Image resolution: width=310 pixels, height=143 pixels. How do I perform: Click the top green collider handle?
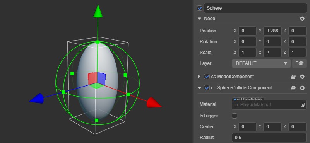(98, 42)
